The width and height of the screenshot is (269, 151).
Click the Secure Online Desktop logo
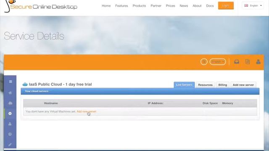(41, 6)
